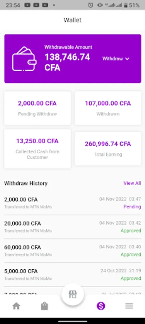Expand the Withdraw dropdown

point(116,59)
